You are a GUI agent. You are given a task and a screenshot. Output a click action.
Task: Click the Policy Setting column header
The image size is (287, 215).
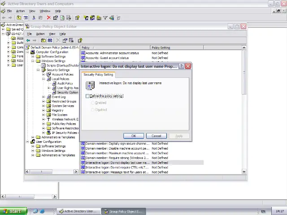pyautogui.click(x=177, y=47)
